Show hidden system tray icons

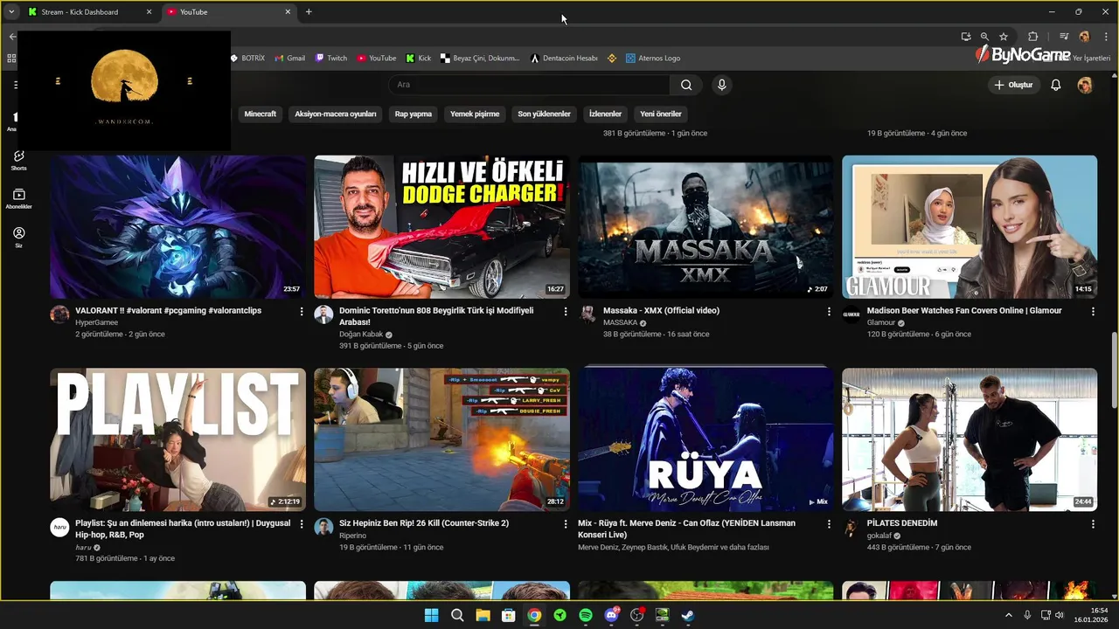[x=1008, y=615]
